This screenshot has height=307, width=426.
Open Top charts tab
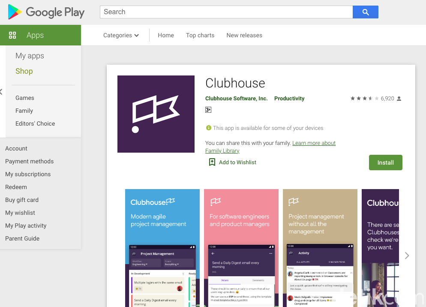coord(200,35)
